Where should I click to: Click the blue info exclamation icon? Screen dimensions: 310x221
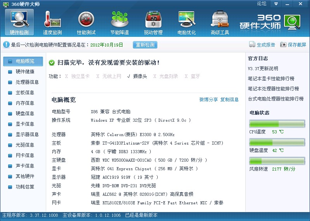6,45
